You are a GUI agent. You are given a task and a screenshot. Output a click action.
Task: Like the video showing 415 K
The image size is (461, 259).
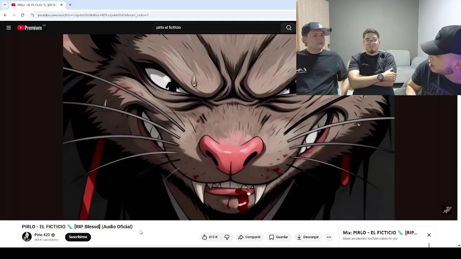click(x=210, y=237)
